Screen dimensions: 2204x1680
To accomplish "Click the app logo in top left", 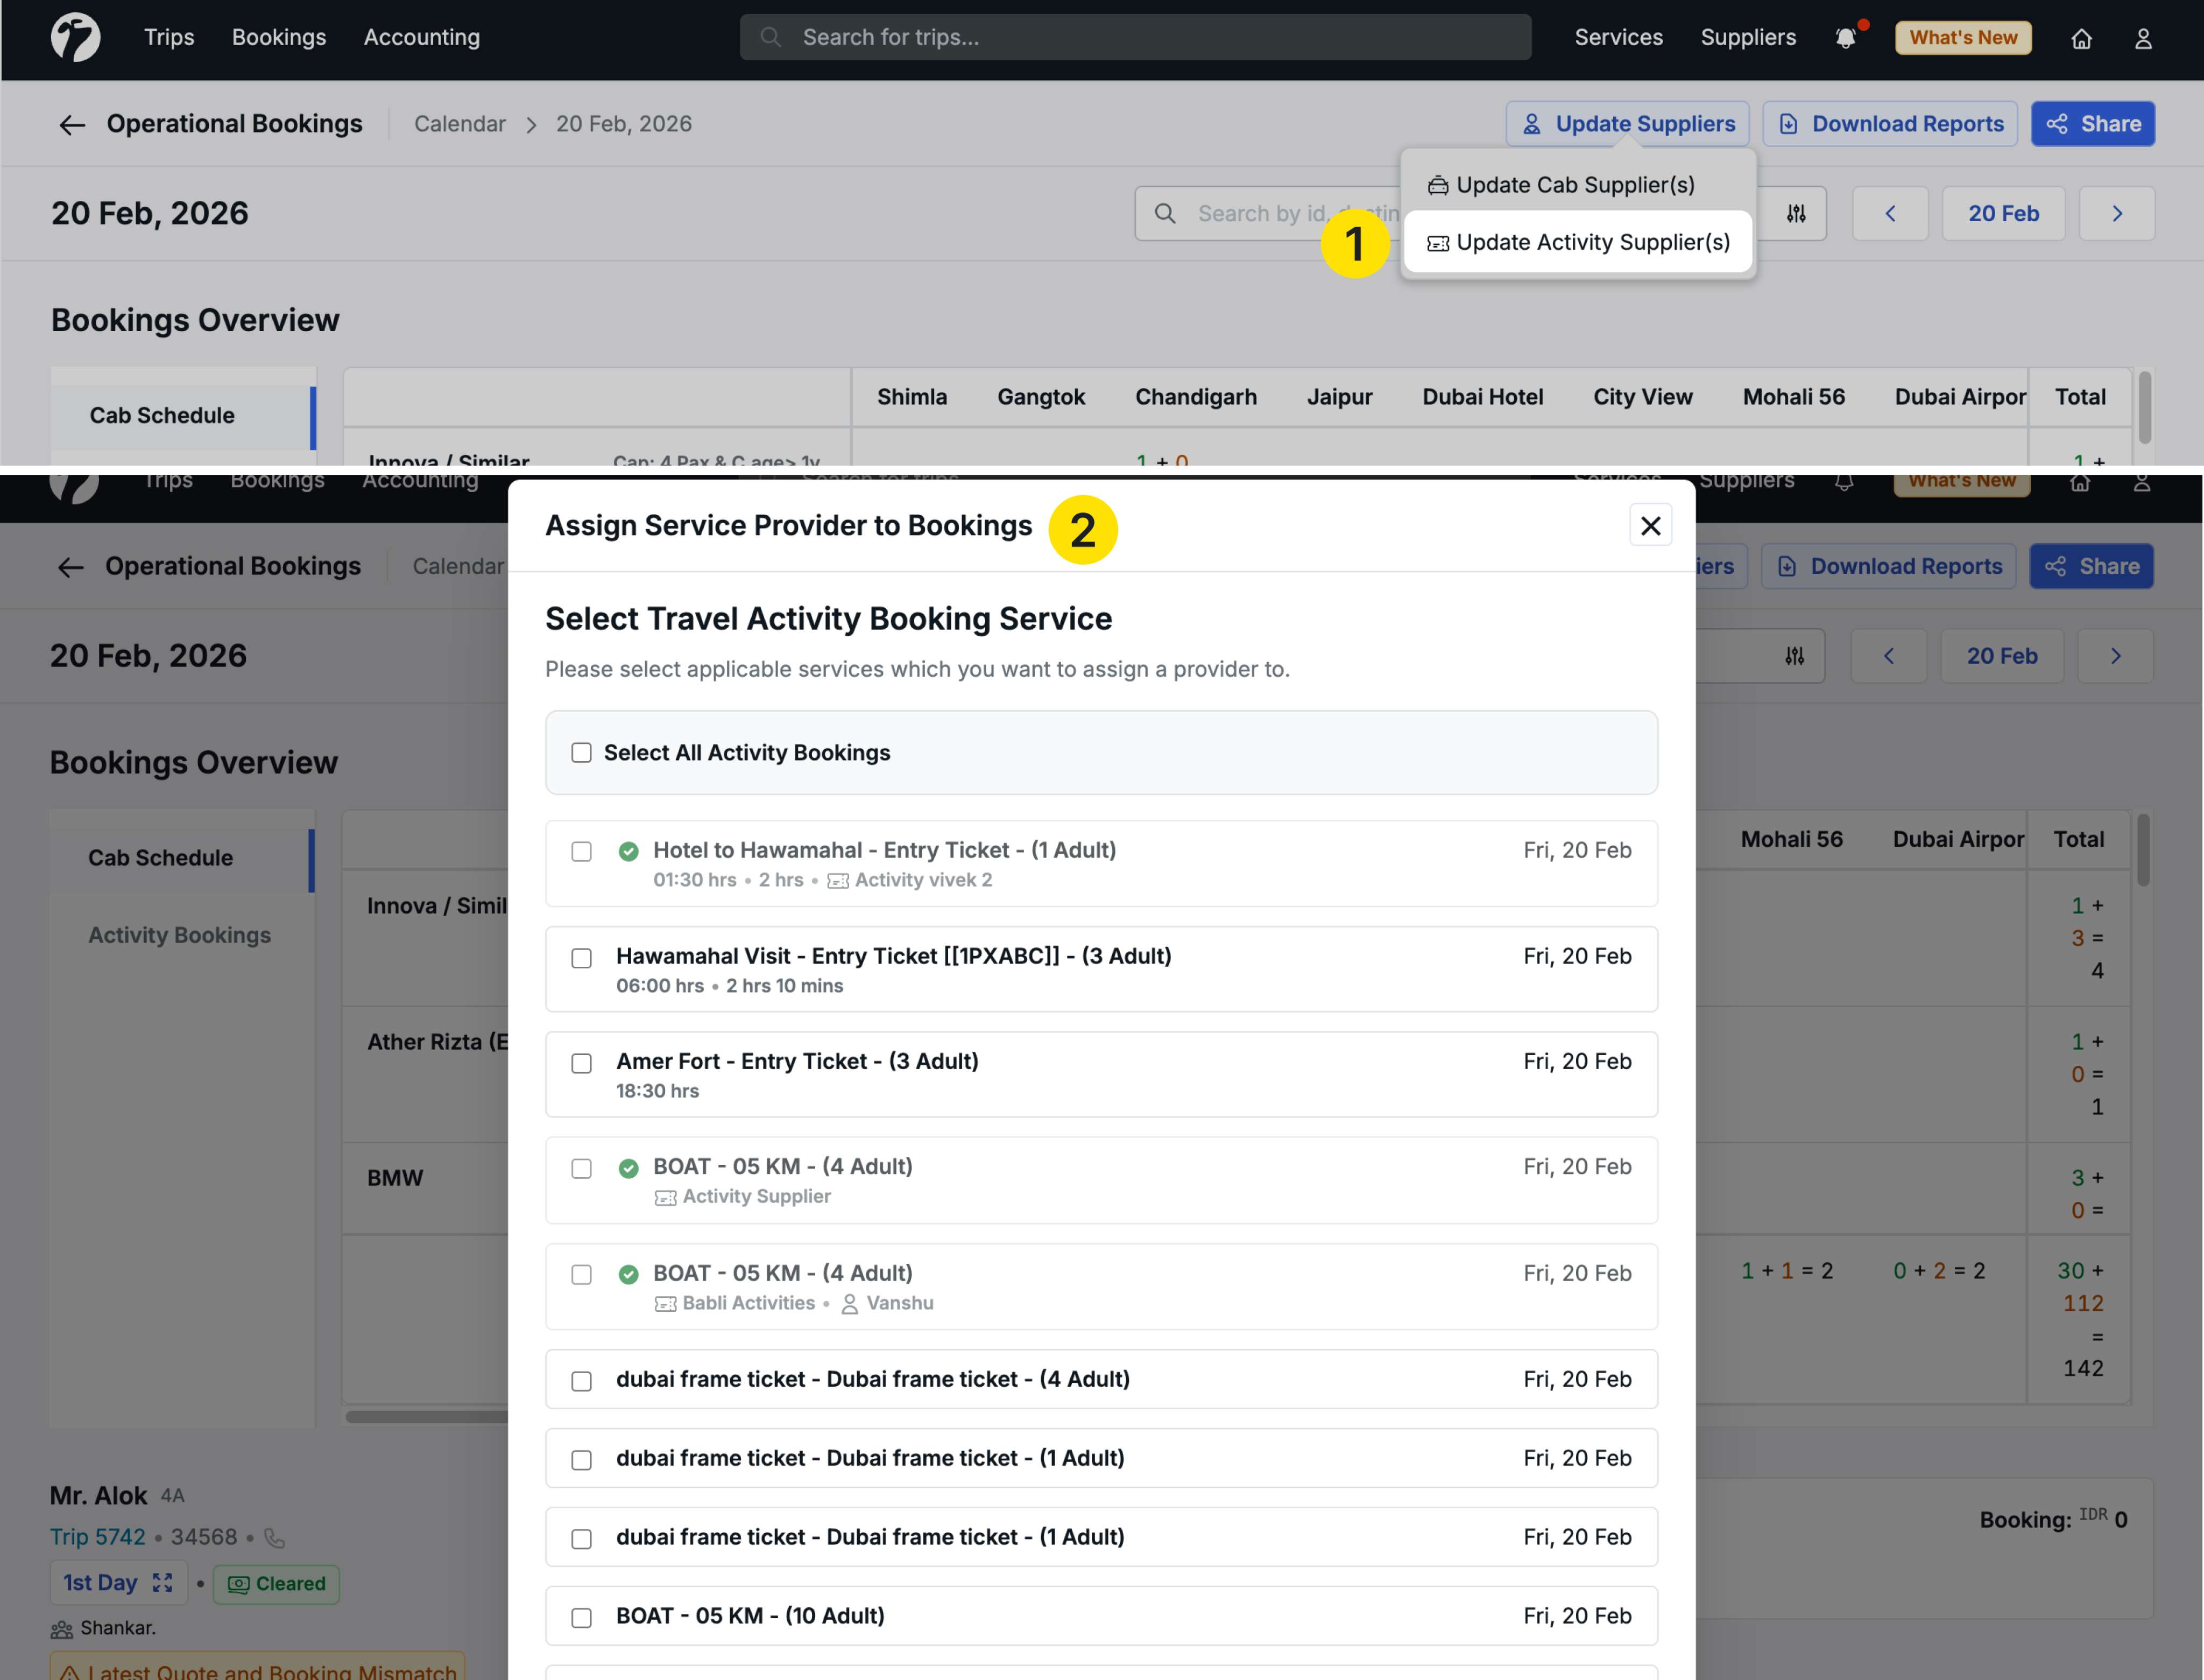I will tap(76, 38).
